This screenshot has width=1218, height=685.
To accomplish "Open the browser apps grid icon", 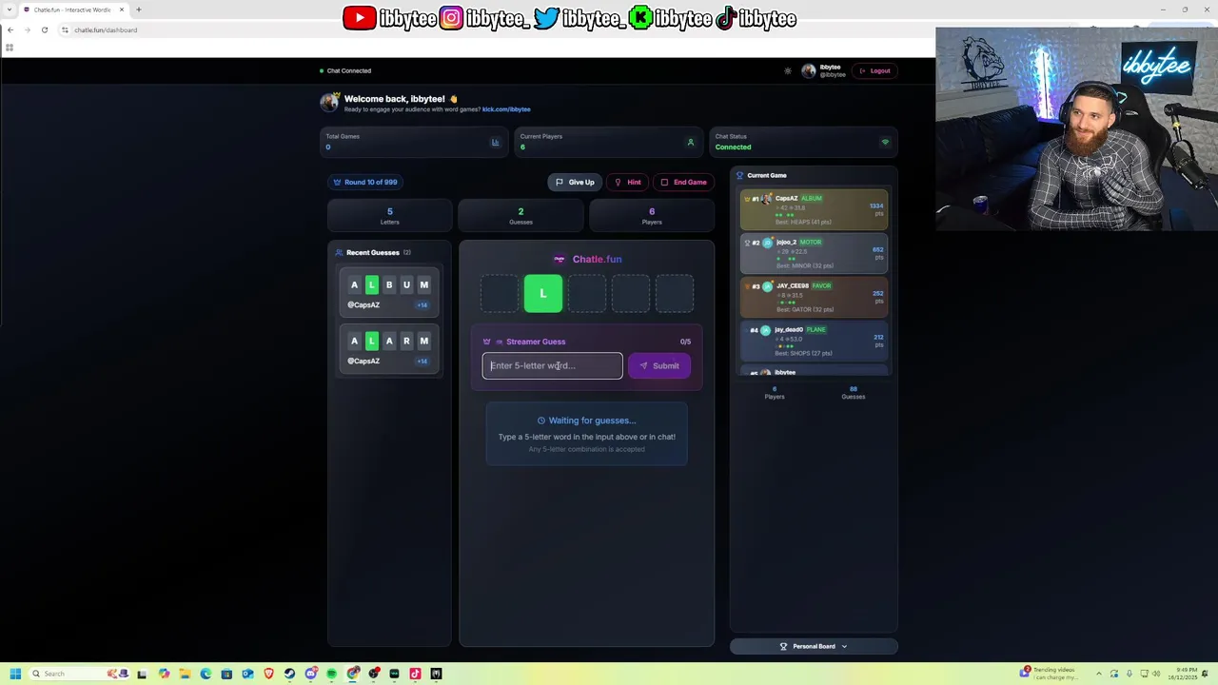I will click(10, 48).
